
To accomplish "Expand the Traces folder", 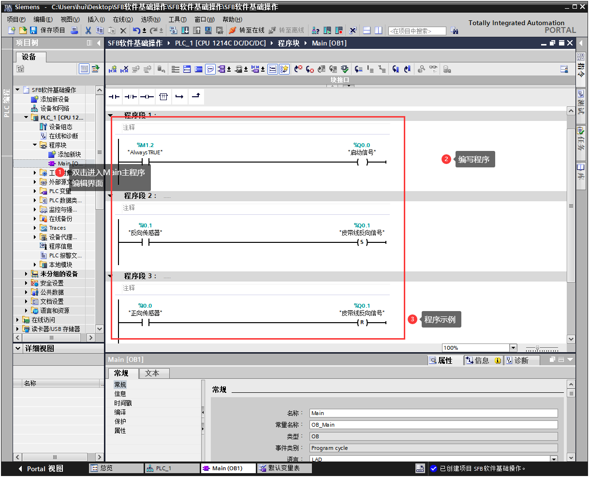I will (35, 228).
